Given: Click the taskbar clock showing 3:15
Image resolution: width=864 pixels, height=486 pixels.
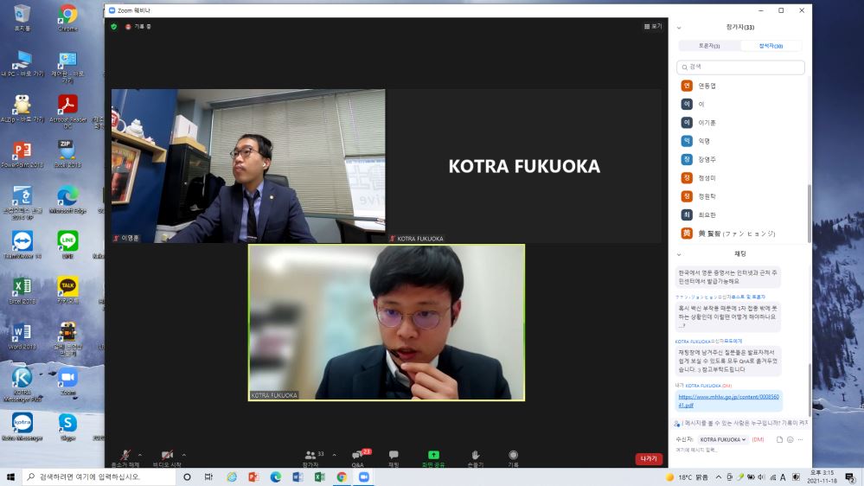Looking at the screenshot, I should click(x=822, y=477).
